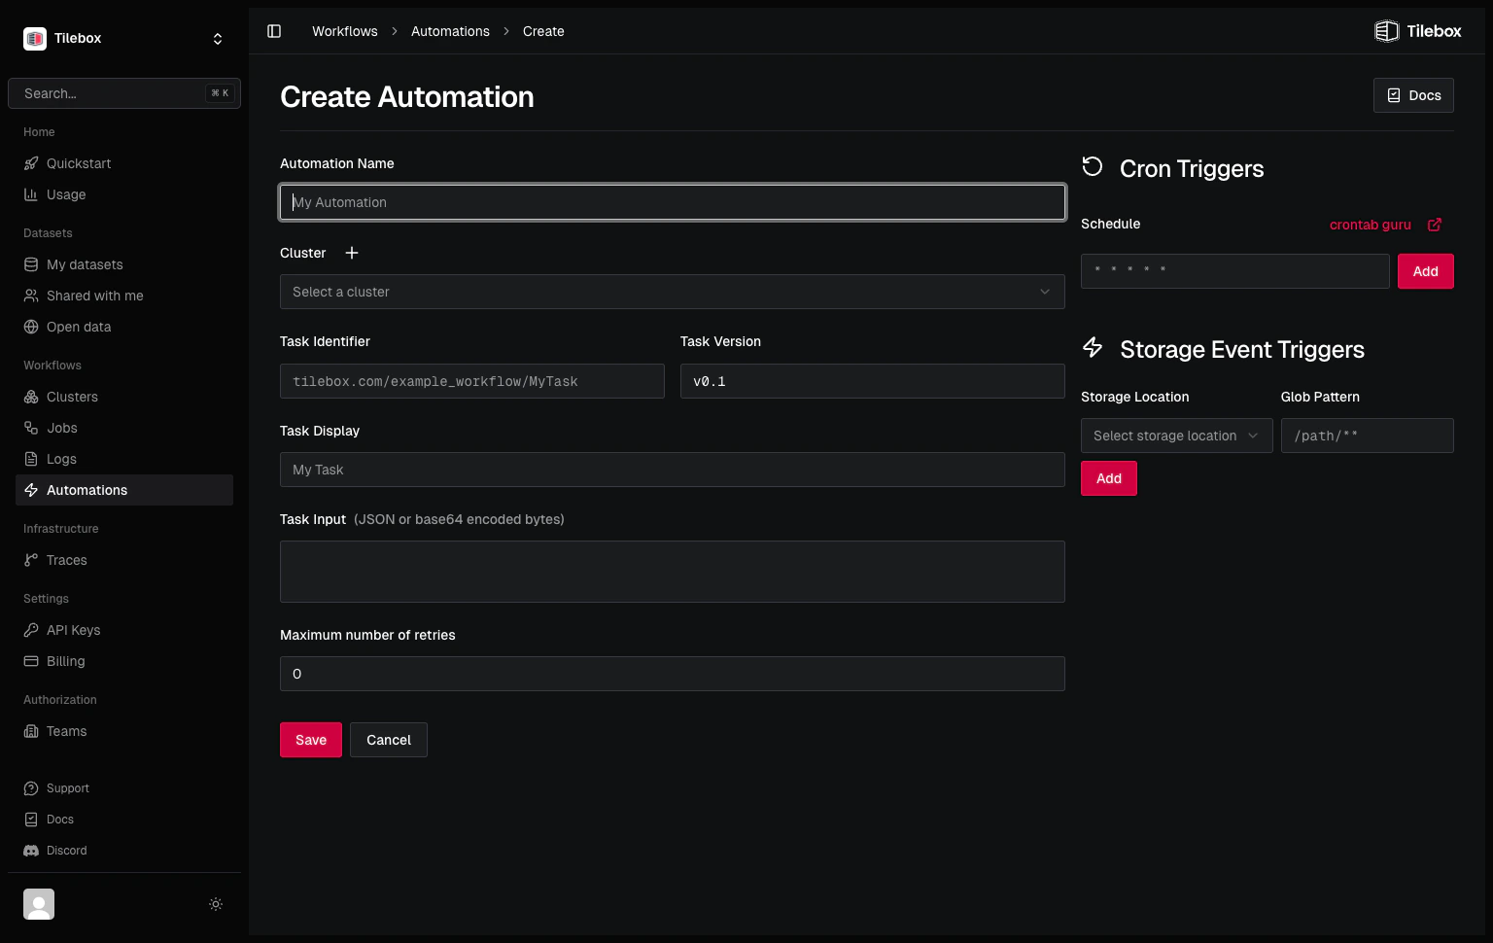
Task: Go to Automations breadcrumb
Action: pos(450,31)
